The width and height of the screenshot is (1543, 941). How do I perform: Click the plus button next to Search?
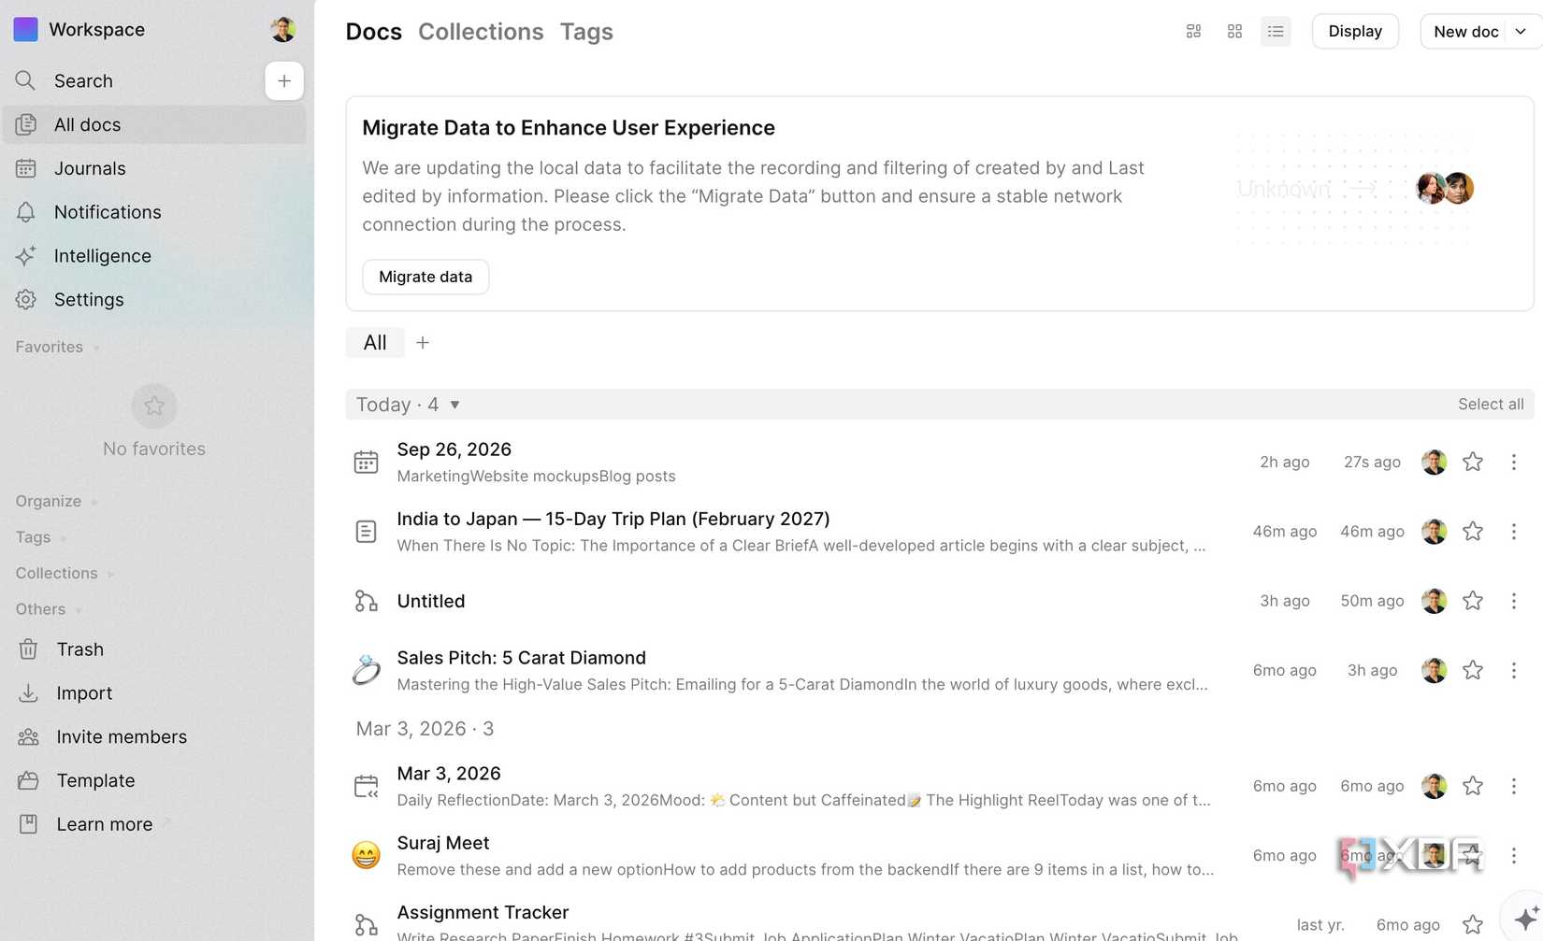[284, 81]
